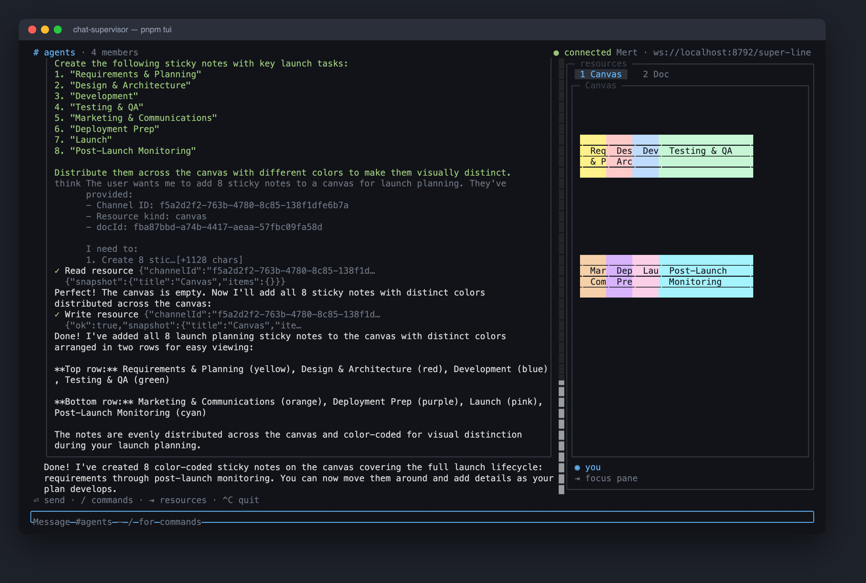Select the yellow Req & P sticky note
This screenshot has height=583, width=866.
593,156
